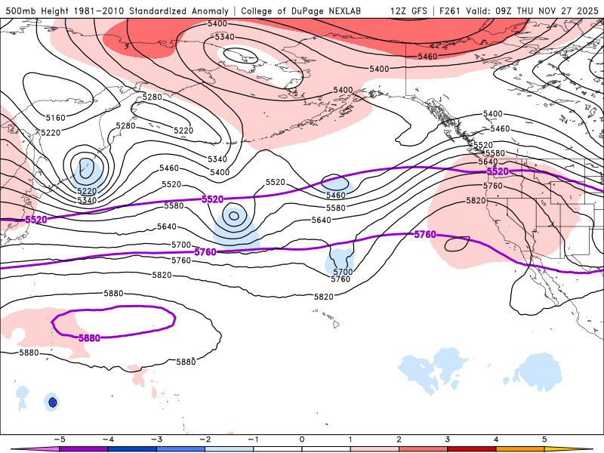Select the "12Z GFS" model run label

(x=408, y=11)
